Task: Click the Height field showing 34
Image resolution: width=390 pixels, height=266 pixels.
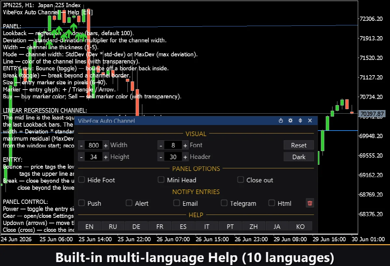Action: click(94, 157)
